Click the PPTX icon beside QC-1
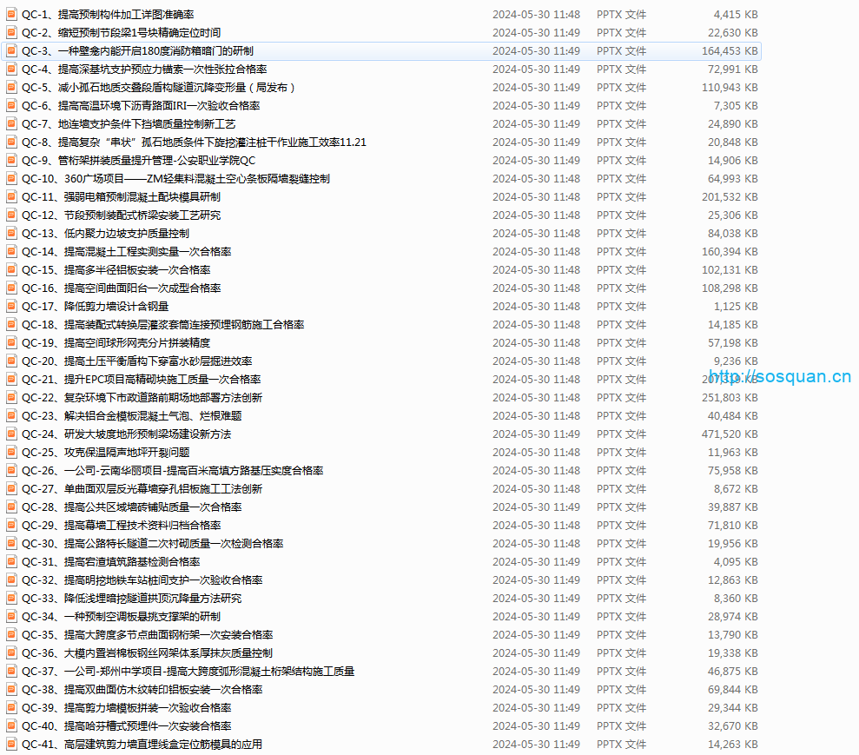 click(10, 14)
